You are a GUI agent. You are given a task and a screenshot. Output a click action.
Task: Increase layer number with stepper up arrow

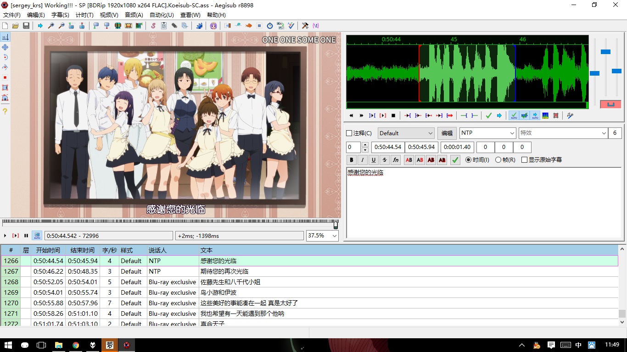click(x=365, y=145)
